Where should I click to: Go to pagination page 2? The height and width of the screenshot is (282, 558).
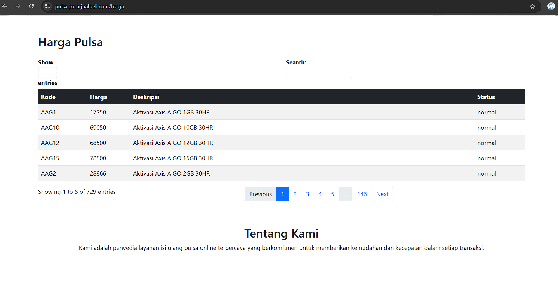[295, 194]
